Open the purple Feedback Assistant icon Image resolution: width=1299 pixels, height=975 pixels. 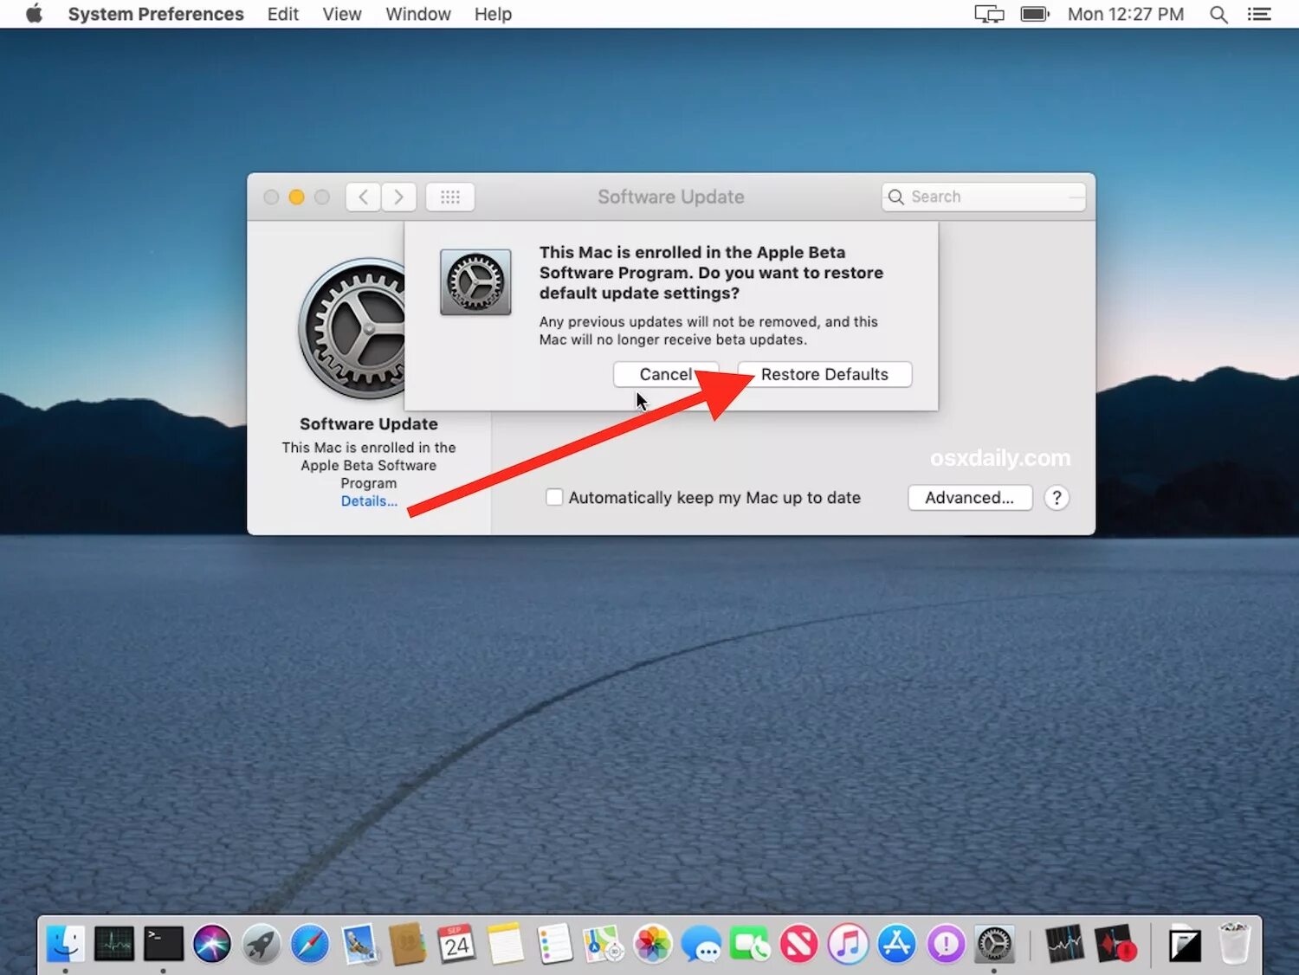point(947,943)
